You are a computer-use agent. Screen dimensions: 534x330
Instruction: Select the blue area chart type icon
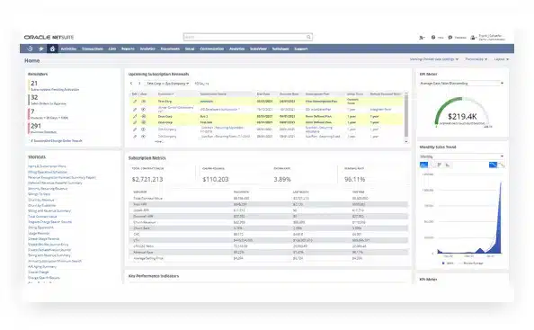click(424, 165)
